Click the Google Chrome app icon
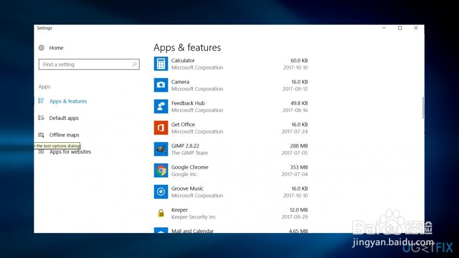The image size is (459, 258). (161, 170)
